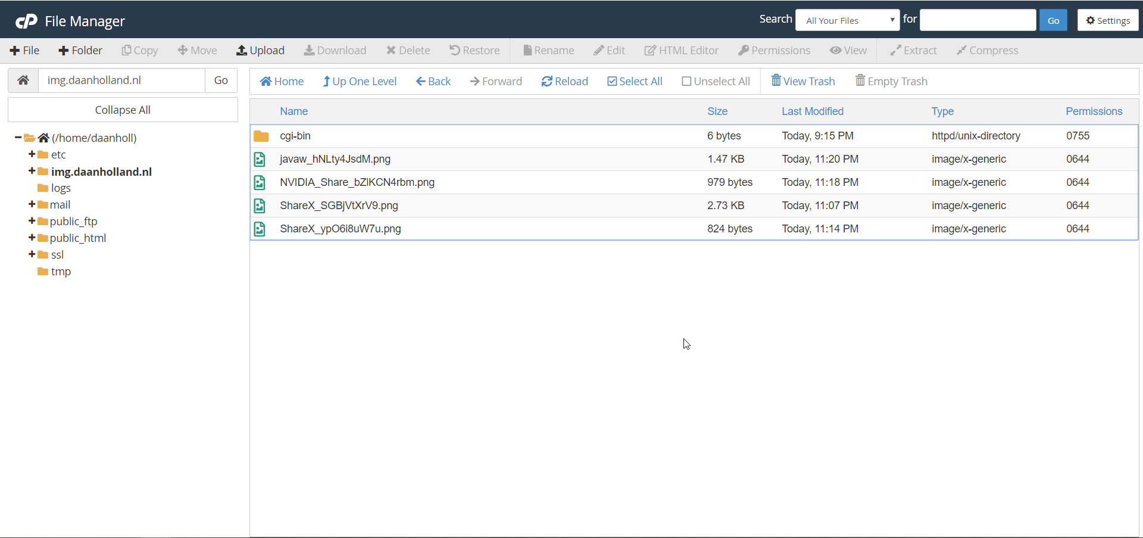Sort files by the Last Modified column
The width and height of the screenshot is (1143, 538).
[x=812, y=111]
